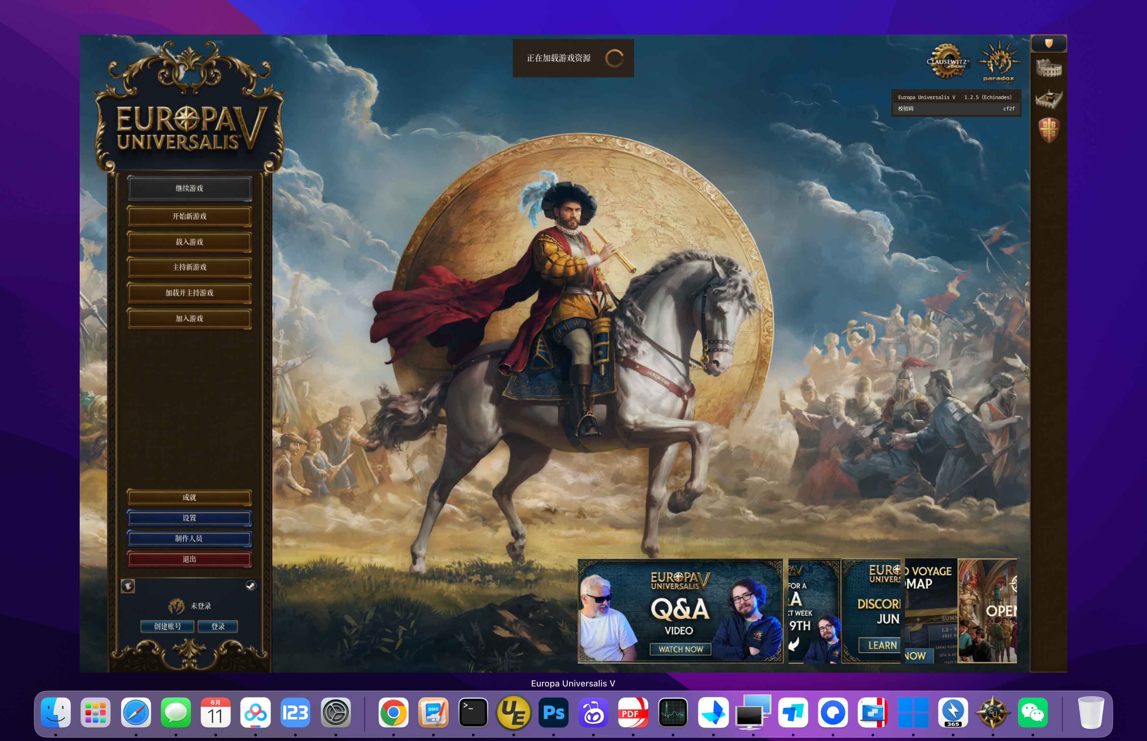The image size is (1147, 741).
Task: Quit the game via 退出
Action: pos(190,559)
